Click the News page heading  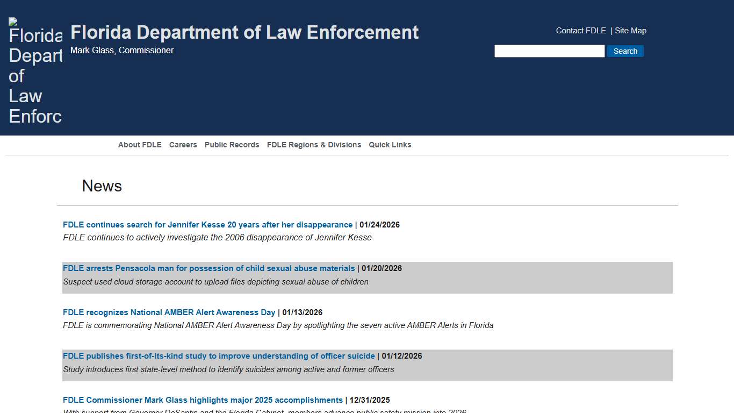[102, 186]
